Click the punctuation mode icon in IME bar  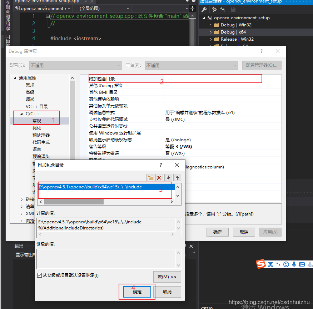(278, 264)
